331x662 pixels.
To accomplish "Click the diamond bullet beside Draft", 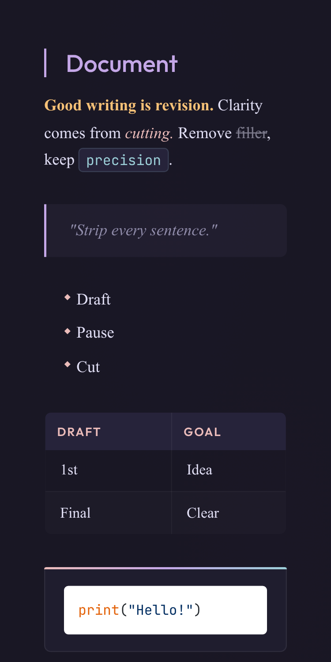I will (x=68, y=297).
